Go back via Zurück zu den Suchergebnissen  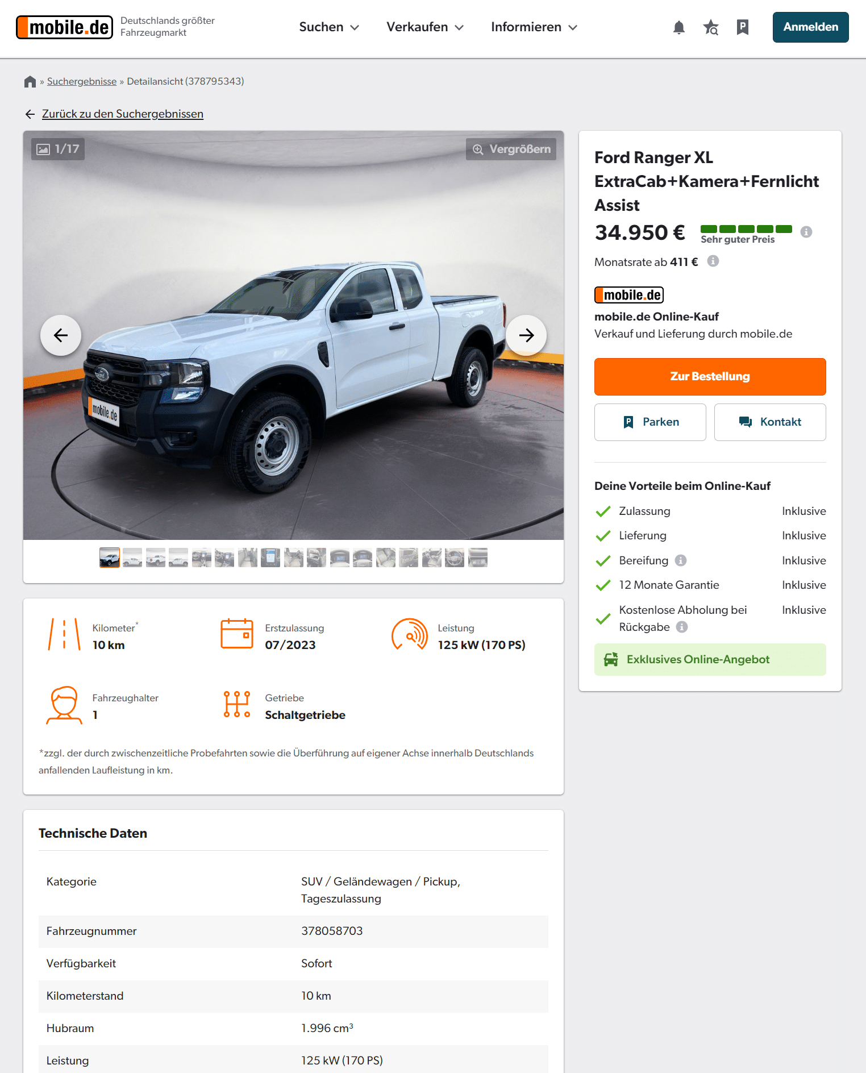122,114
